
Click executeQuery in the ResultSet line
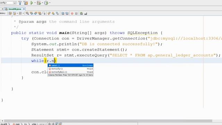(92, 55)
